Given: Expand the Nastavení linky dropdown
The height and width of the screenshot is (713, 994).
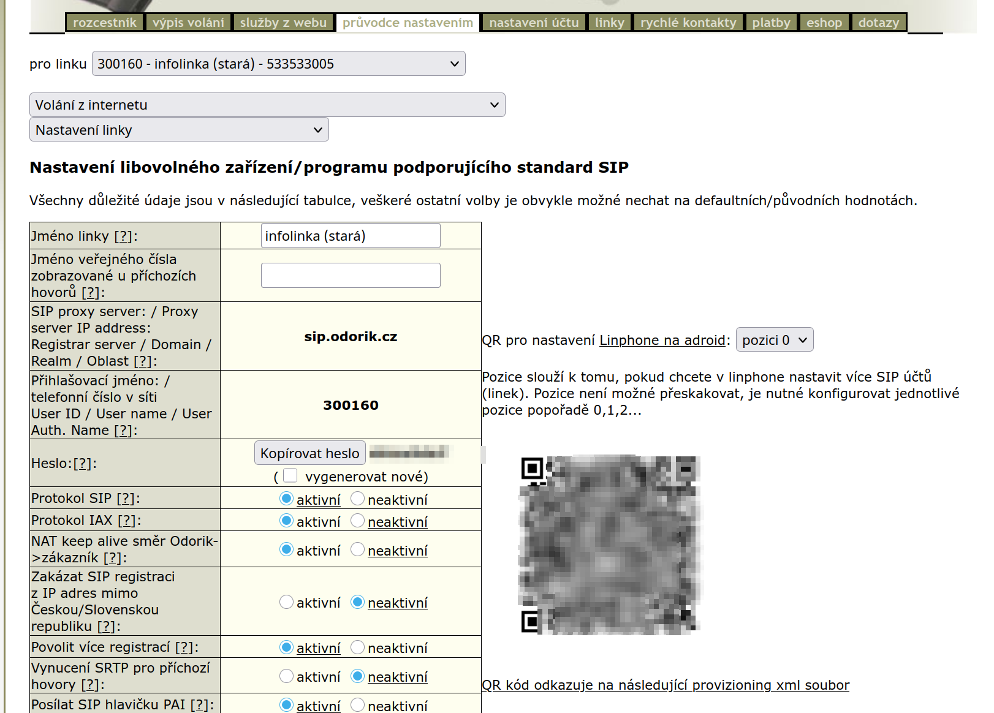Looking at the screenshot, I should click(179, 130).
